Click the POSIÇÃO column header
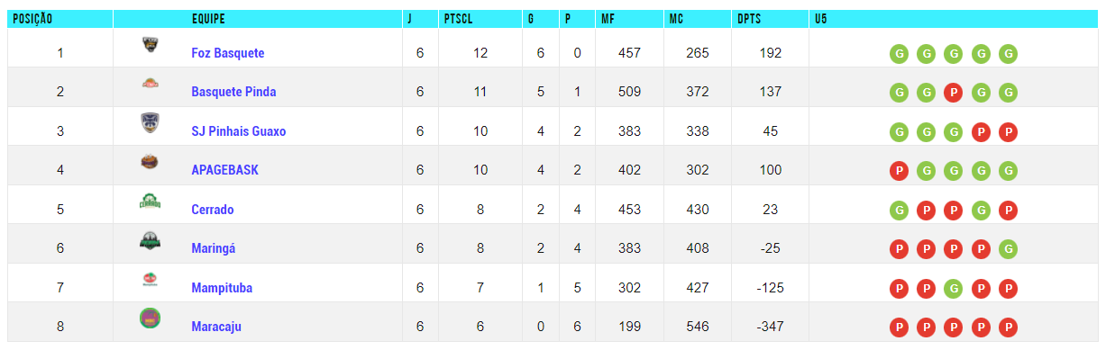This screenshot has width=1106, height=350. point(32,18)
